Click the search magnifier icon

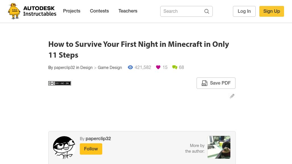point(207,11)
